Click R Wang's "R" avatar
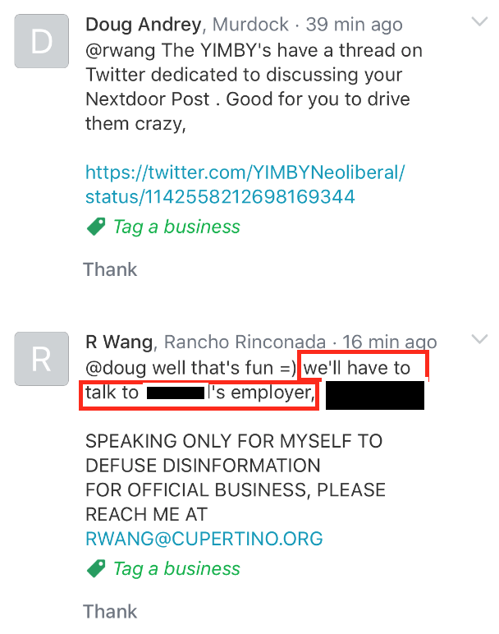This screenshot has width=499, height=634. 42,359
